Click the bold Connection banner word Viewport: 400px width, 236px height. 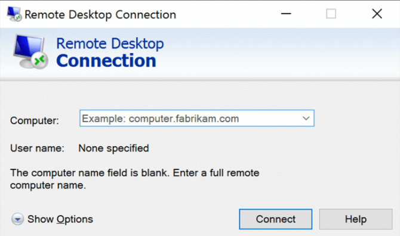point(106,61)
